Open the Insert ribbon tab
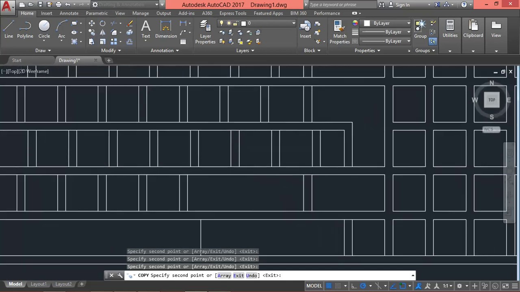Screen dimensions: 520x292 pos(46,13)
